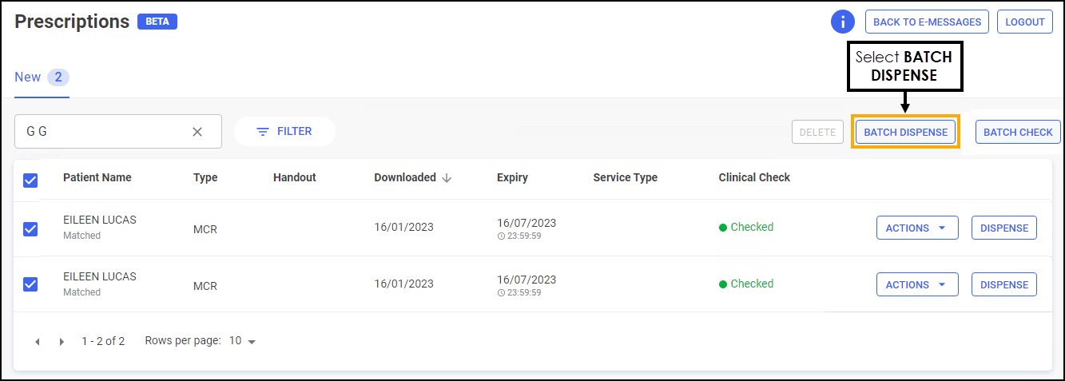This screenshot has height=381, width=1065.
Task: Clear the search field with X icon
Action: [197, 132]
